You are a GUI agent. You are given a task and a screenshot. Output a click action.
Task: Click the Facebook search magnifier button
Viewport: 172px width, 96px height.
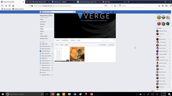(74, 12)
